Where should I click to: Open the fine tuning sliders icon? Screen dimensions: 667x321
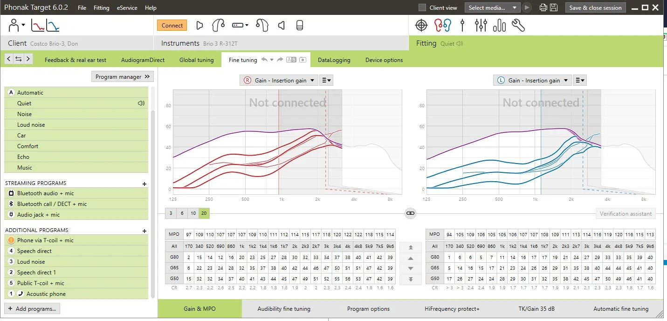pyautogui.click(x=481, y=25)
